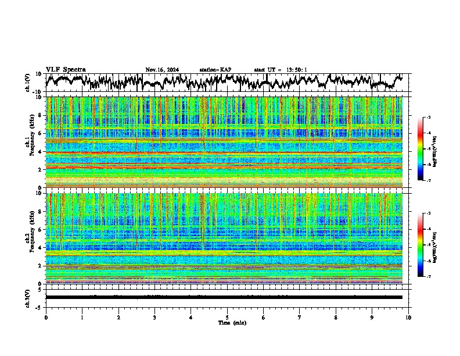Click the "ch.3(V)" axis label
This screenshot has width=460, height=356.
[28, 298]
